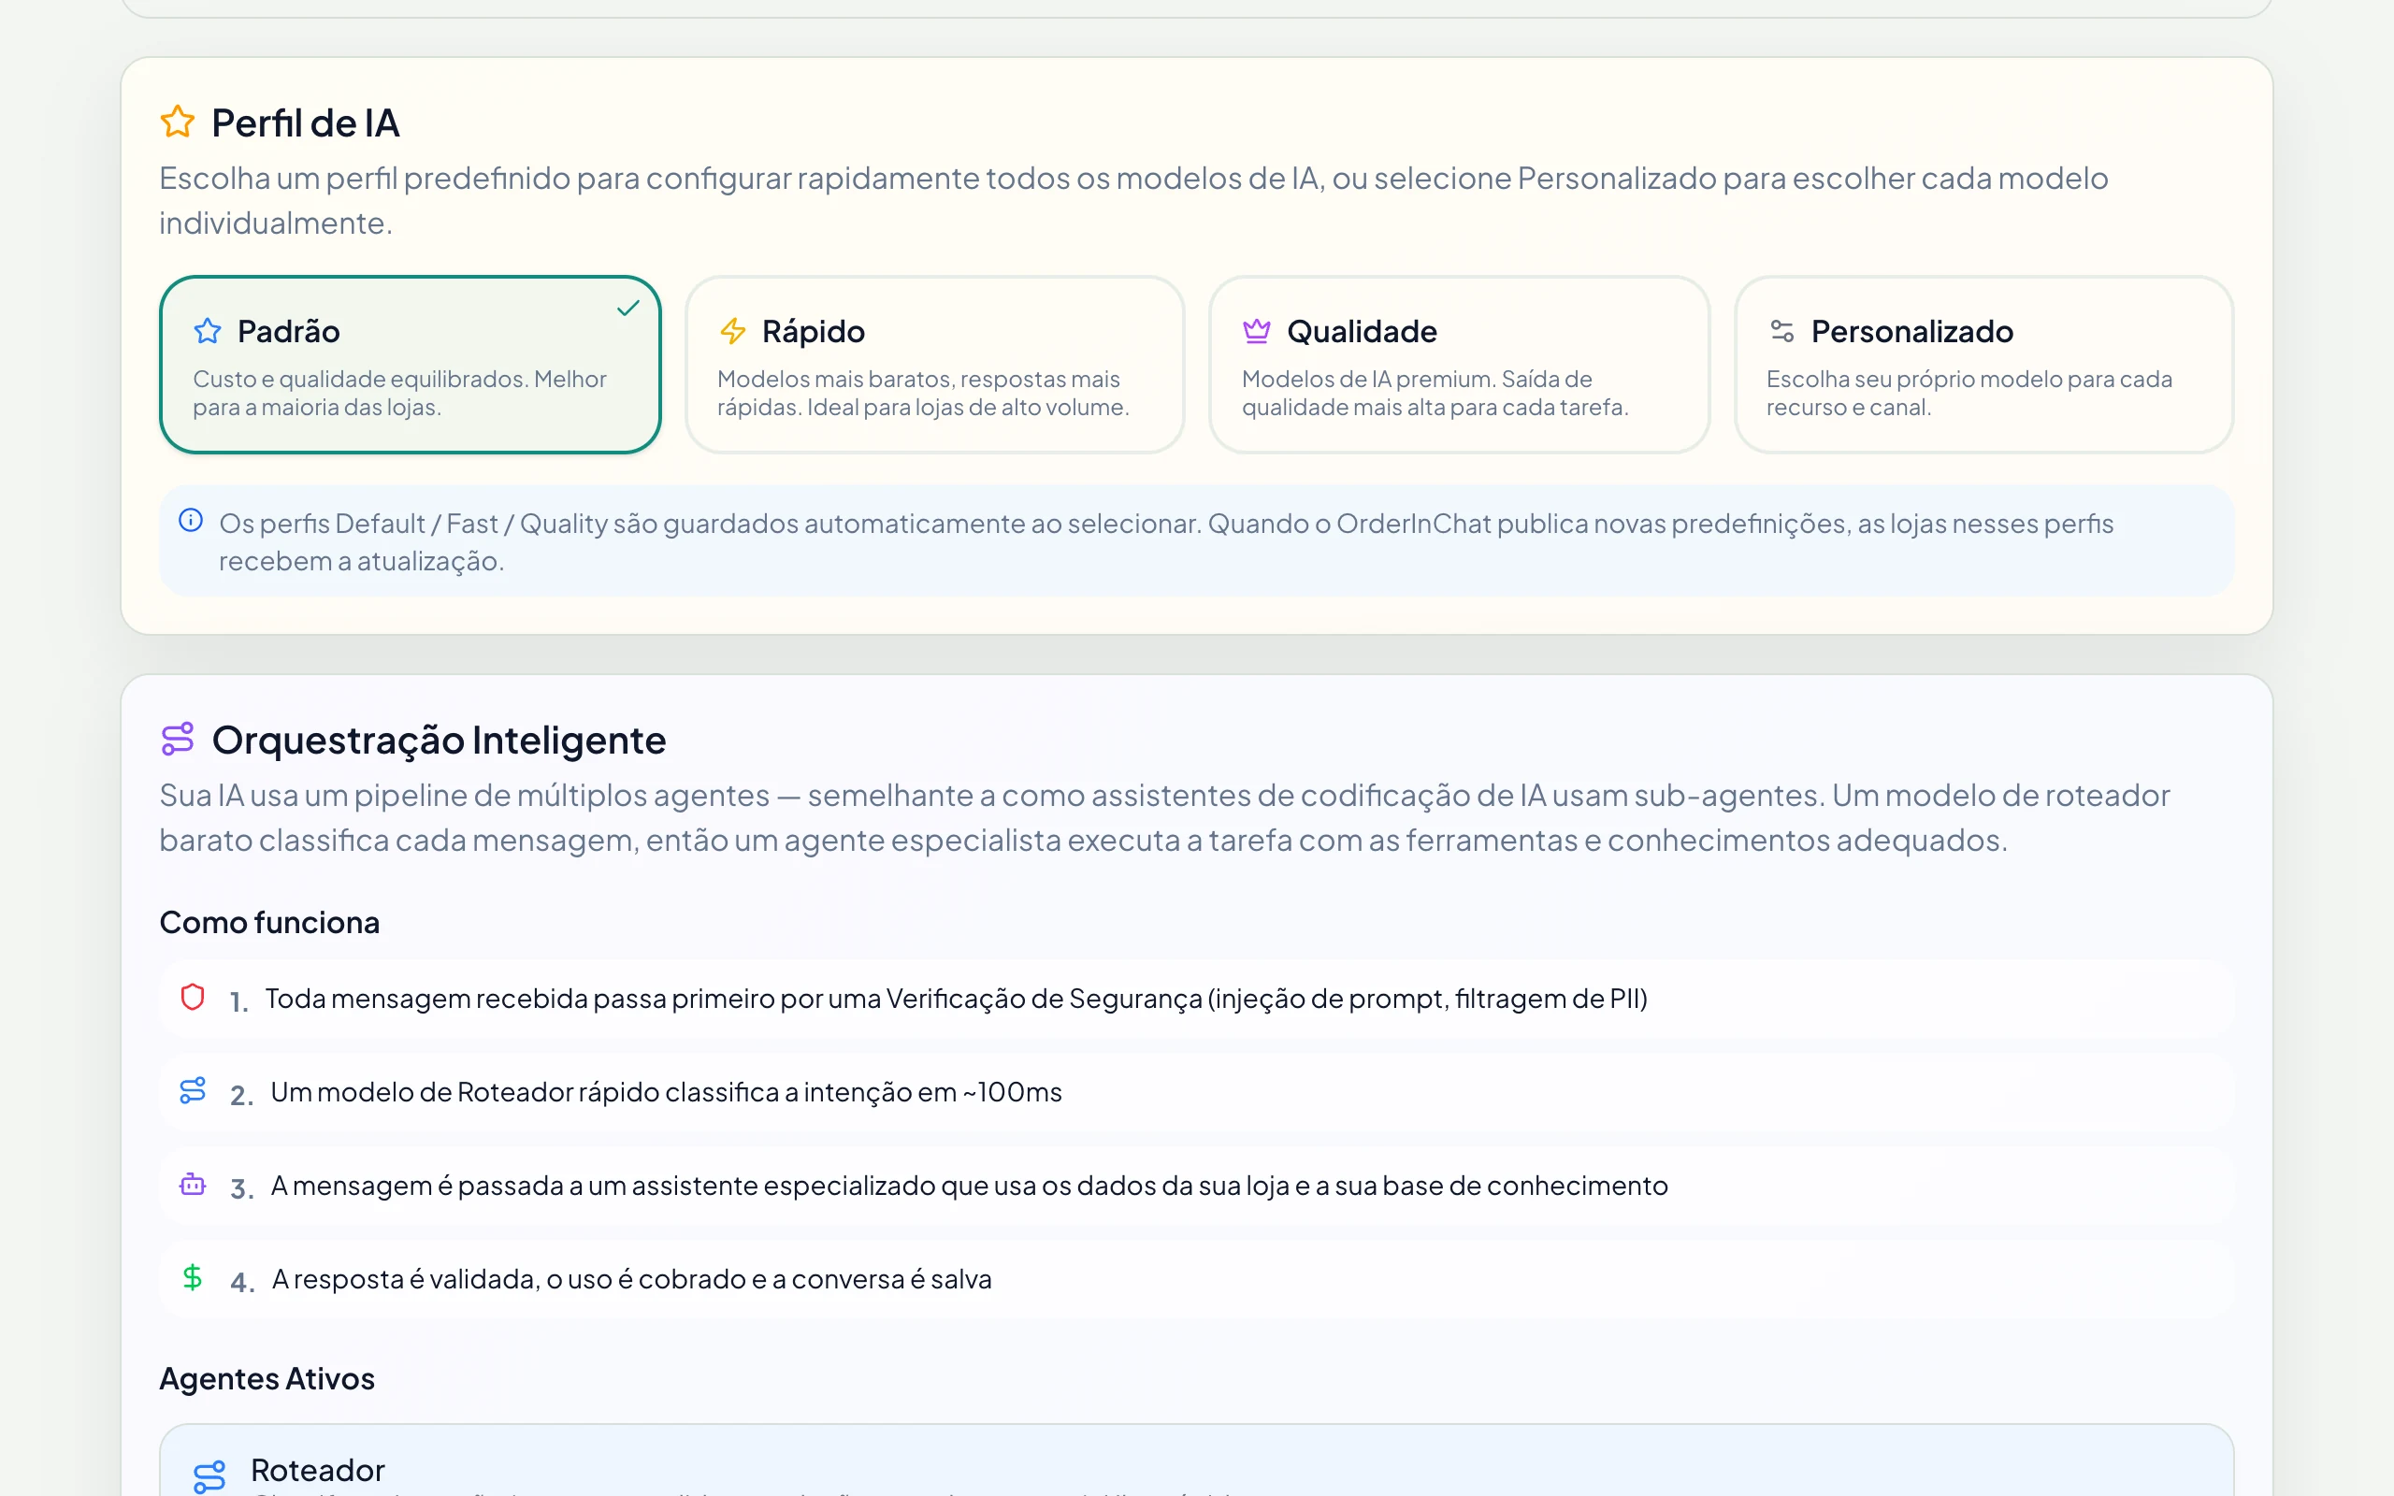Click the green dollar icon in step 4
Screen dimensions: 2394x1496
point(193,1277)
